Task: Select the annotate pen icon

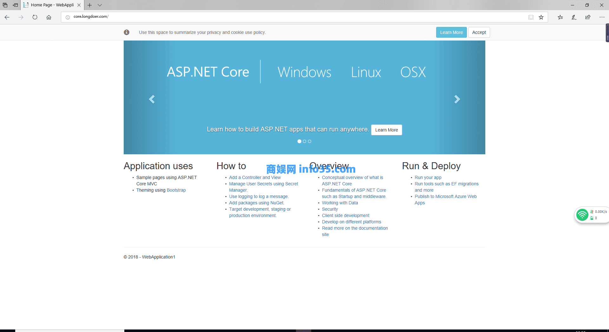Action: [x=574, y=17]
